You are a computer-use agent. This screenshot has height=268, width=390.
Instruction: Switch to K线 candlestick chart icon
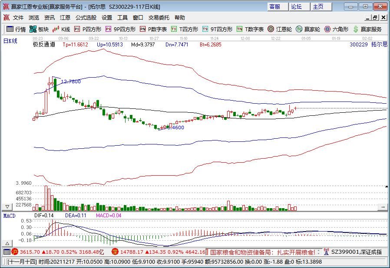[x=56, y=29]
